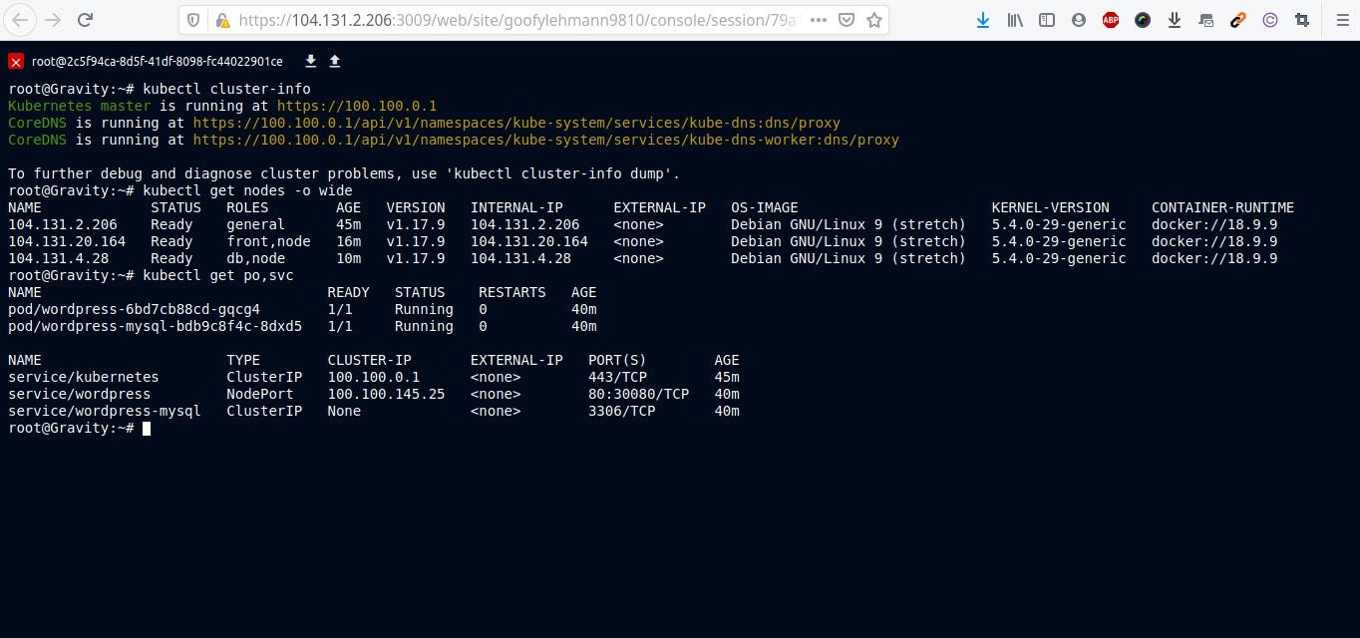Click the NodePort type cell
Screen dimensions: 1360x638
click(260, 394)
